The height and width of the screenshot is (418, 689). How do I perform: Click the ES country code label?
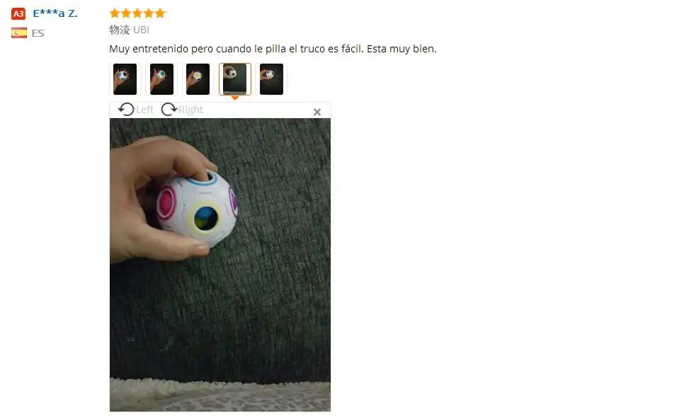tap(38, 33)
